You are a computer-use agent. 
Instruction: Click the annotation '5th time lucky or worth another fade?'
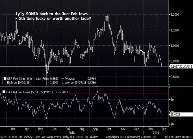click(x=55, y=19)
